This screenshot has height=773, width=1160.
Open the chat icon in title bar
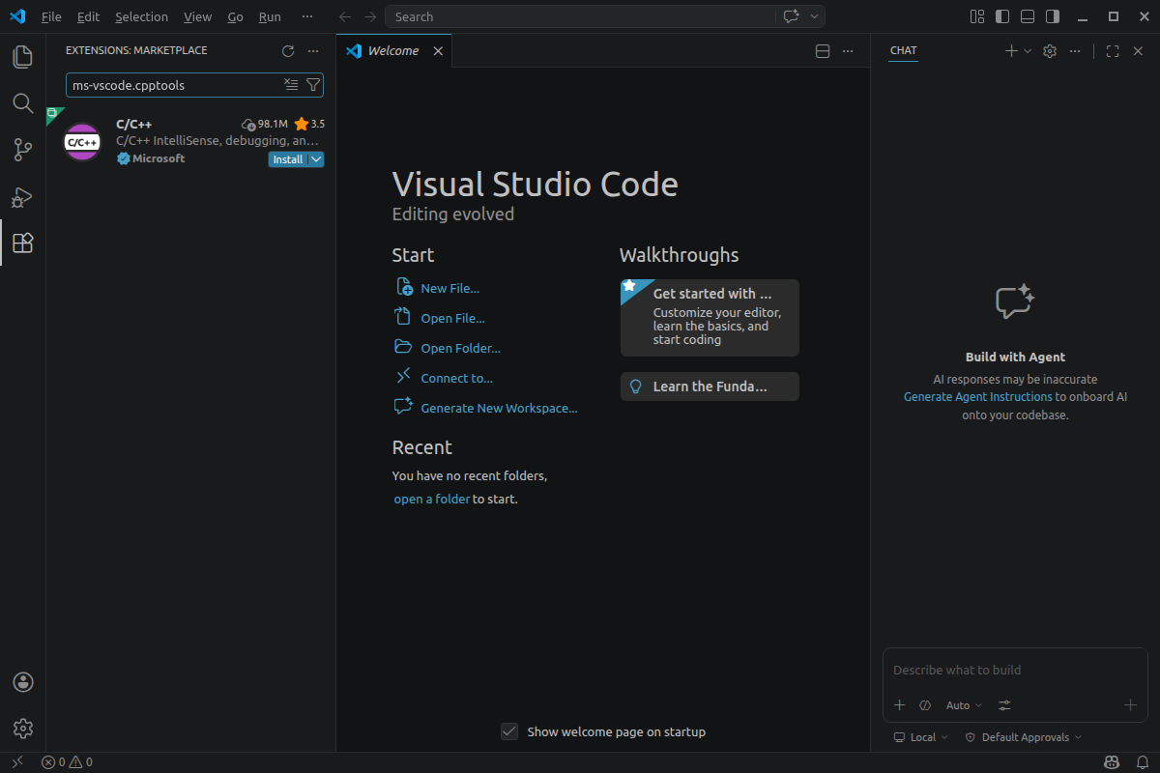791,16
